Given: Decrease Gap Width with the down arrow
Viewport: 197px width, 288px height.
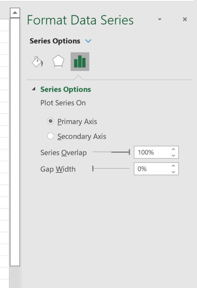Looking at the screenshot, I should [x=173, y=172].
